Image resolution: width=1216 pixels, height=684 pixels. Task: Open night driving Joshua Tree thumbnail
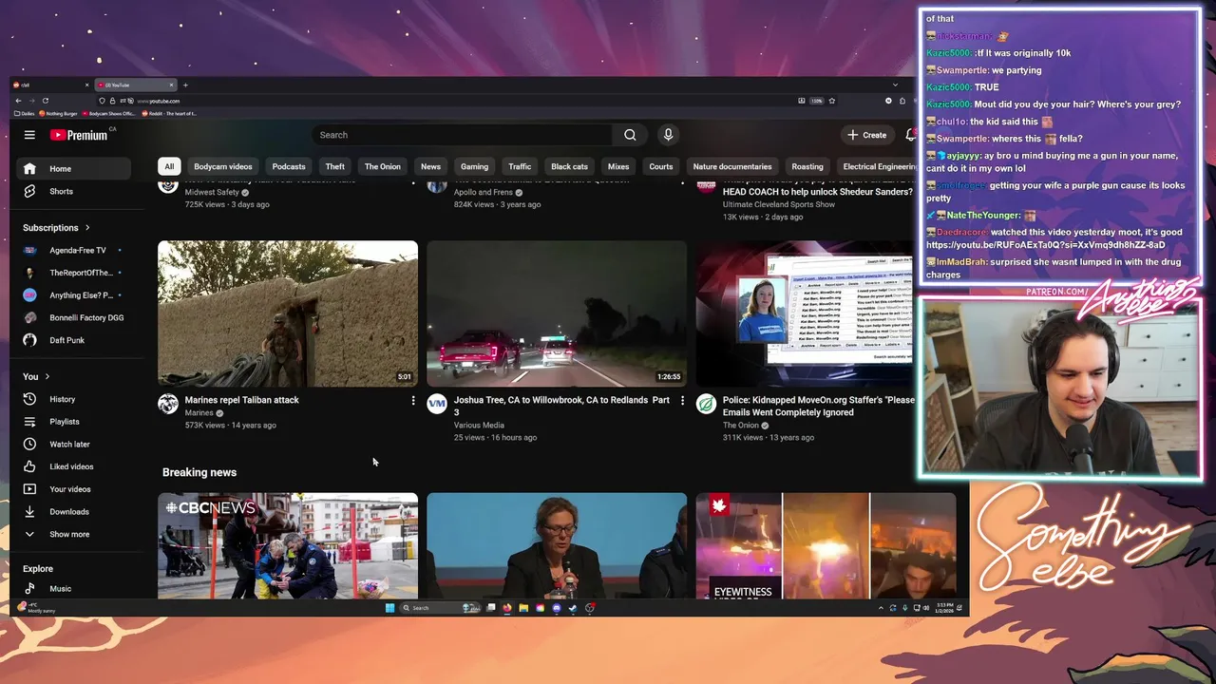tap(557, 313)
